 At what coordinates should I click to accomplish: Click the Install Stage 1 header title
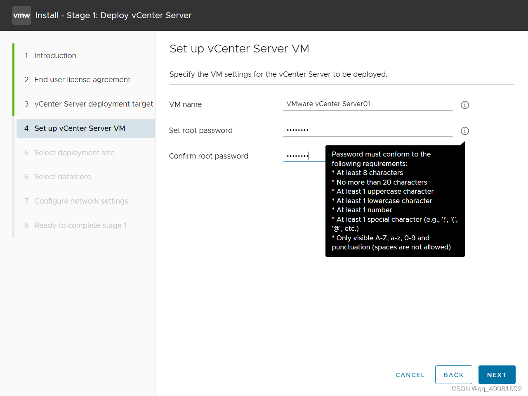coord(113,16)
